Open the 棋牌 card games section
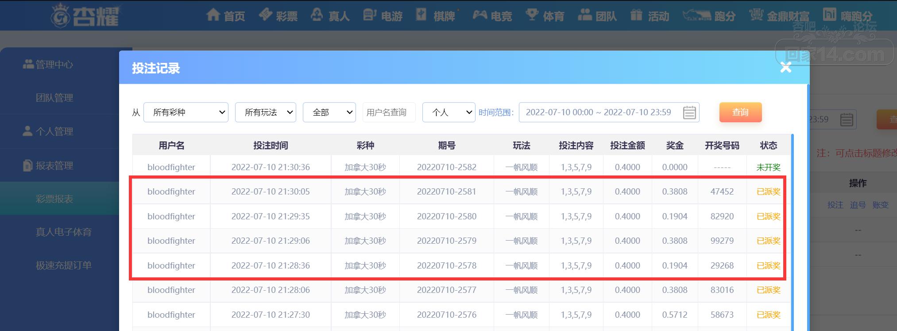The height and width of the screenshot is (331, 897). point(436,16)
